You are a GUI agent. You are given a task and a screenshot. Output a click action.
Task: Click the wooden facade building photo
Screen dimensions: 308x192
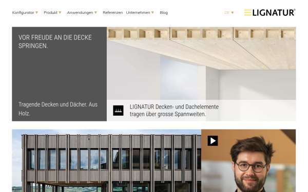click(x=106, y=161)
